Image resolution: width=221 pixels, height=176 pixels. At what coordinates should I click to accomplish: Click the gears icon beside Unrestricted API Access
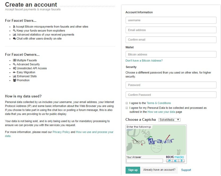coord(14,68)
